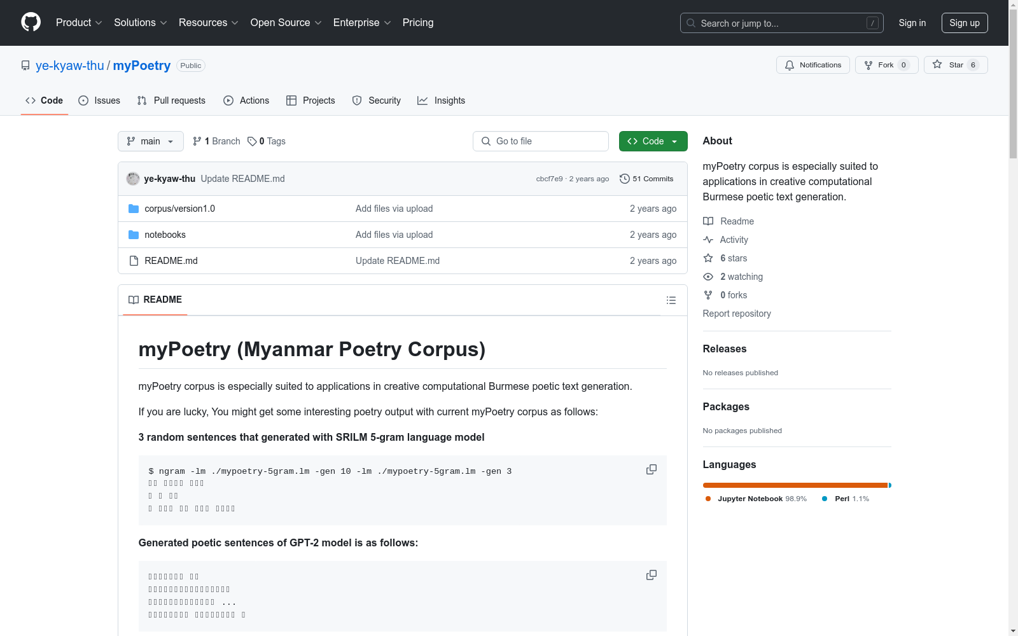Open the main branch selector dropdown
Screen dimensions: 1018x636
(x=151, y=141)
